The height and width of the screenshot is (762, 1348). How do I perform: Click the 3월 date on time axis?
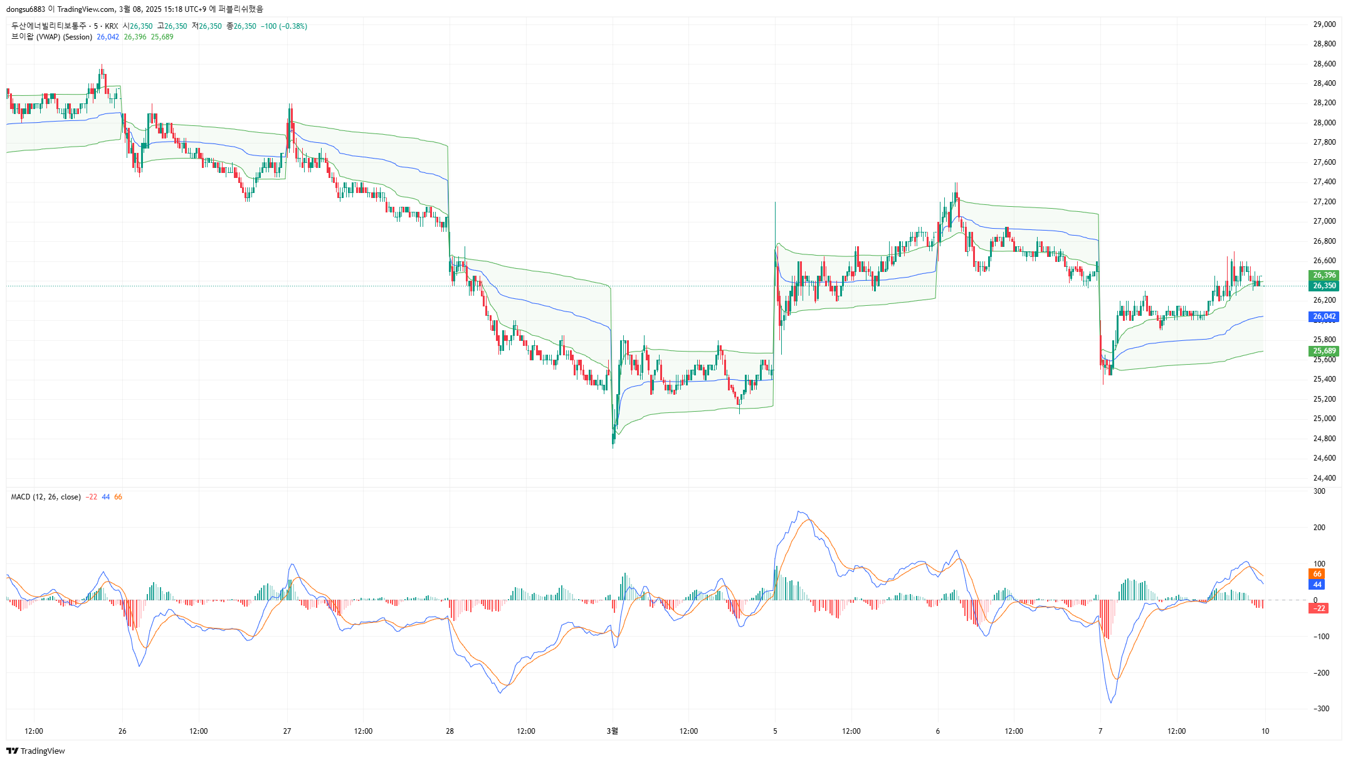pos(613,731)
